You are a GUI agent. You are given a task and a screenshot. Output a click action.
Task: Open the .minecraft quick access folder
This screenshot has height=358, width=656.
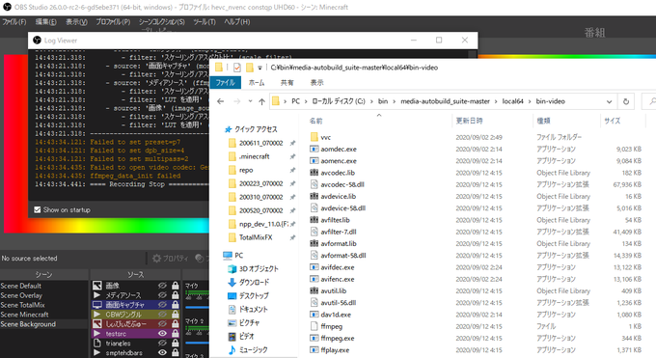tap(255, 156)
